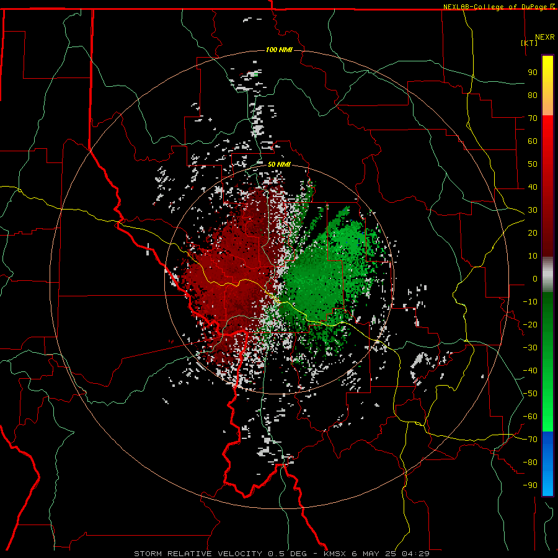Screen dimensions: 558x558
Task: Click the [KT] units label
Action: 529,43
